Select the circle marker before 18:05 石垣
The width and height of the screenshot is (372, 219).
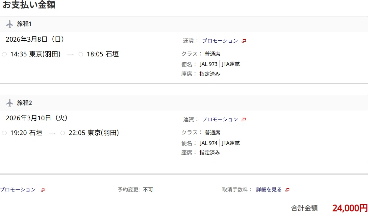point(81,54)
